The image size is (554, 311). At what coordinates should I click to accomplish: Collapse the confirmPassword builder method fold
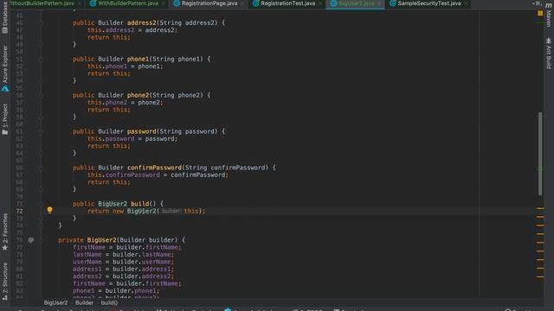click(x=41, y=168)
